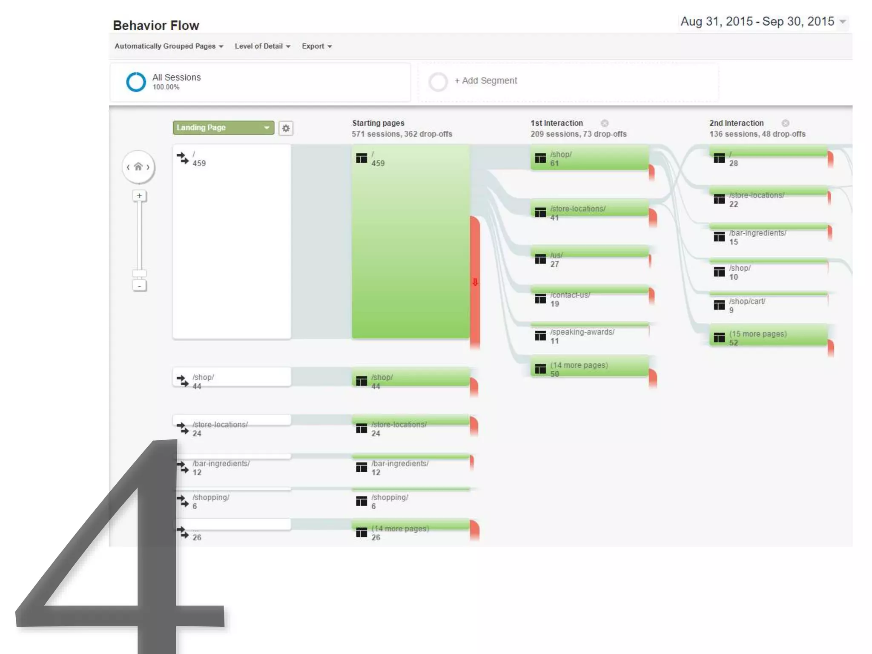Pan left with navigation pad arrow
Viewport: 872px width, 654px height.
click(128, 167)
